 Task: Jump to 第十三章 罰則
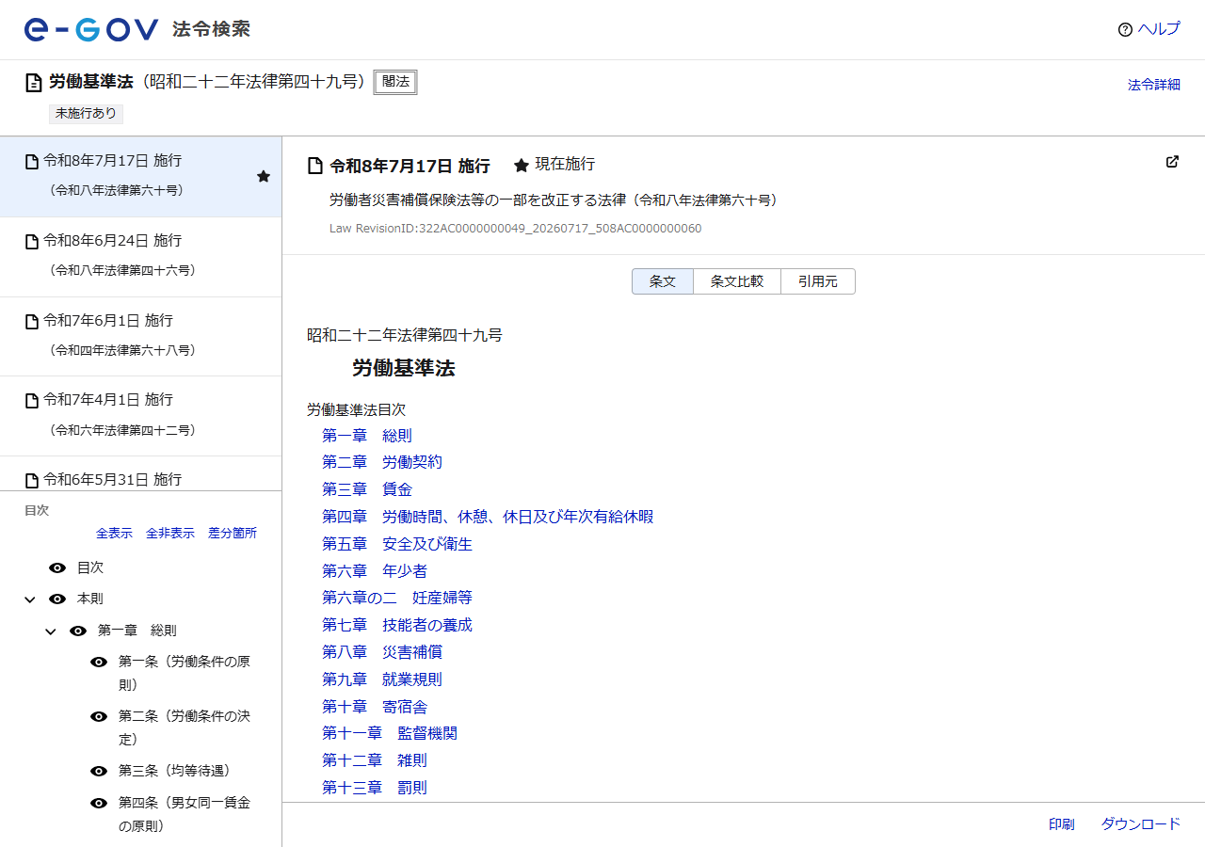pyautogui.click(x=375, y=788)
